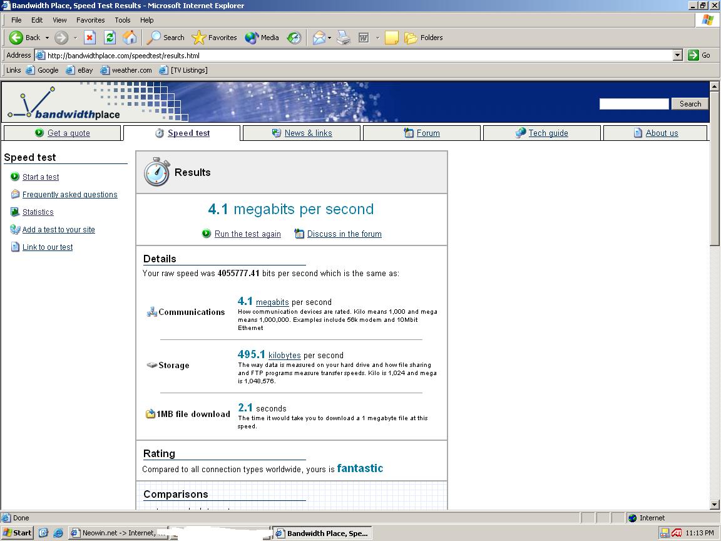Print the page using Print icon
721x541 pixels.
344,38
